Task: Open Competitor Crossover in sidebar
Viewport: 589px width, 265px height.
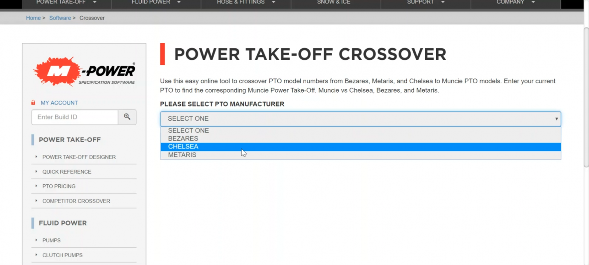Action: click(x=76, y=201)
